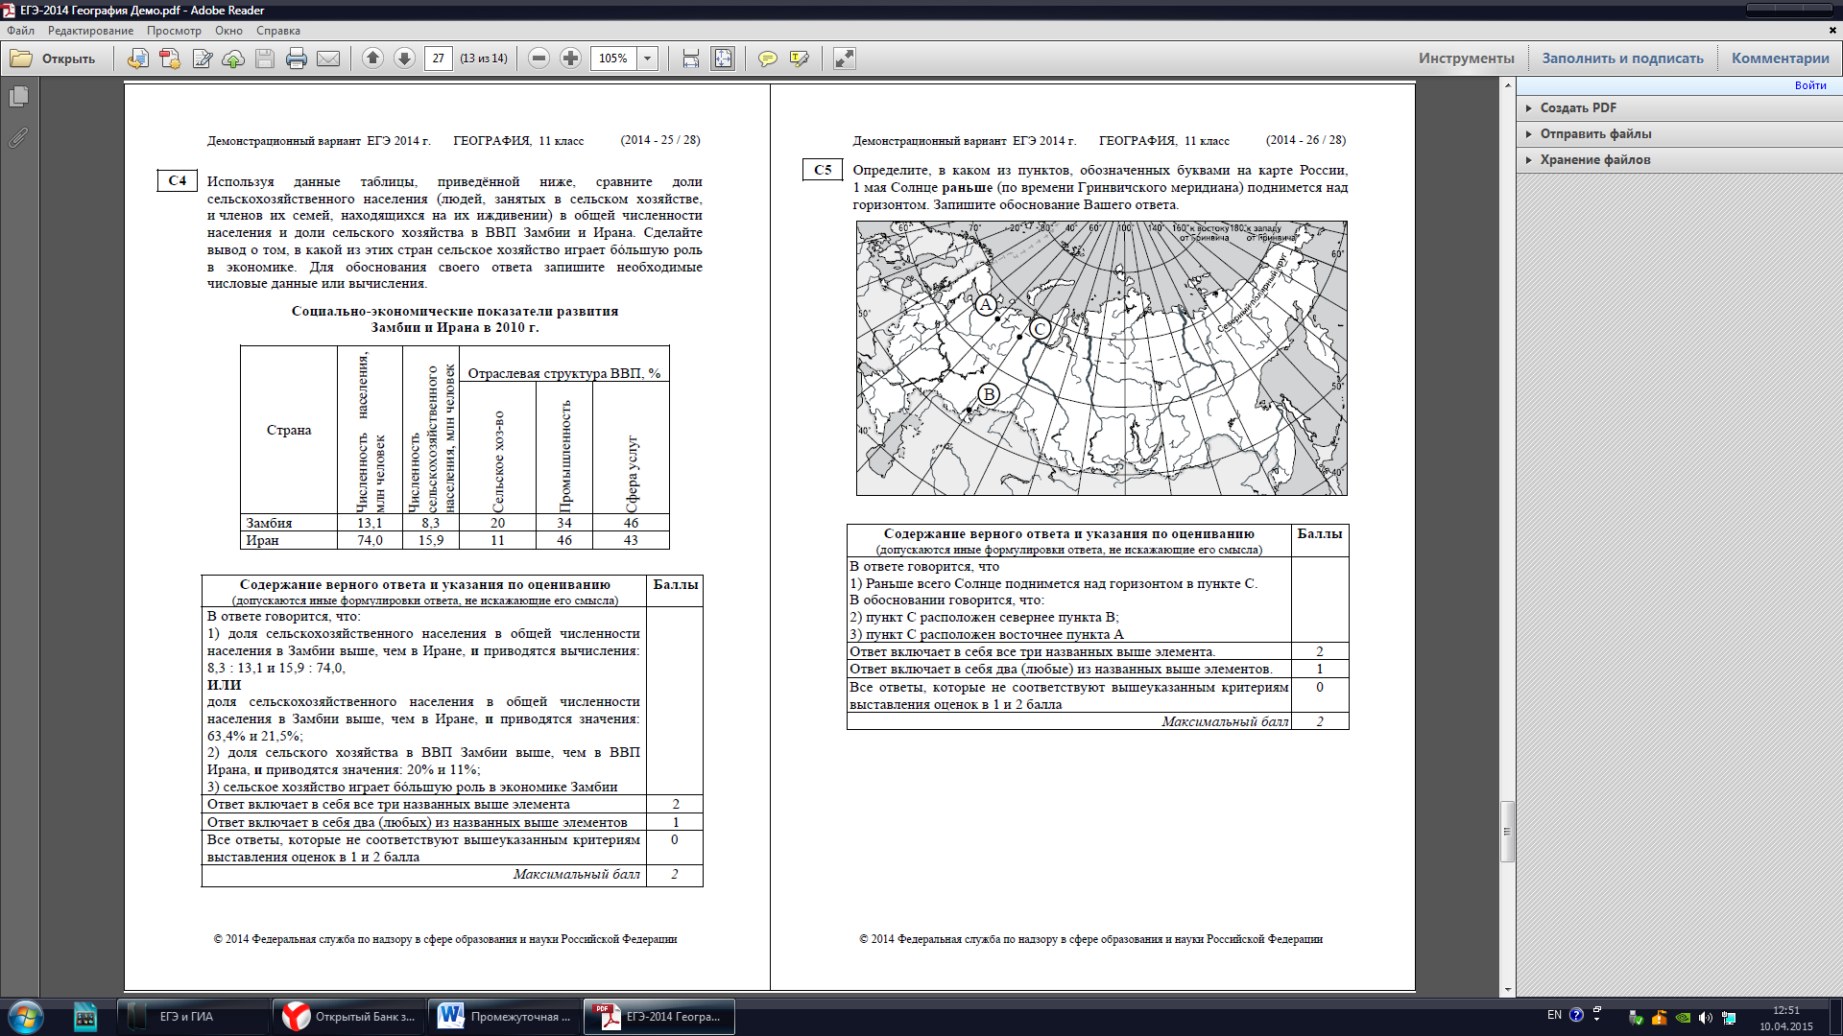Click the C4 task label box
Viewport: 1843px width, 1036px height.
pos(178,180)
